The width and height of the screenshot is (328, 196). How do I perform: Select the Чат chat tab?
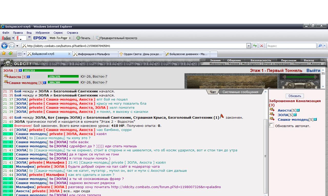[213, 92]
